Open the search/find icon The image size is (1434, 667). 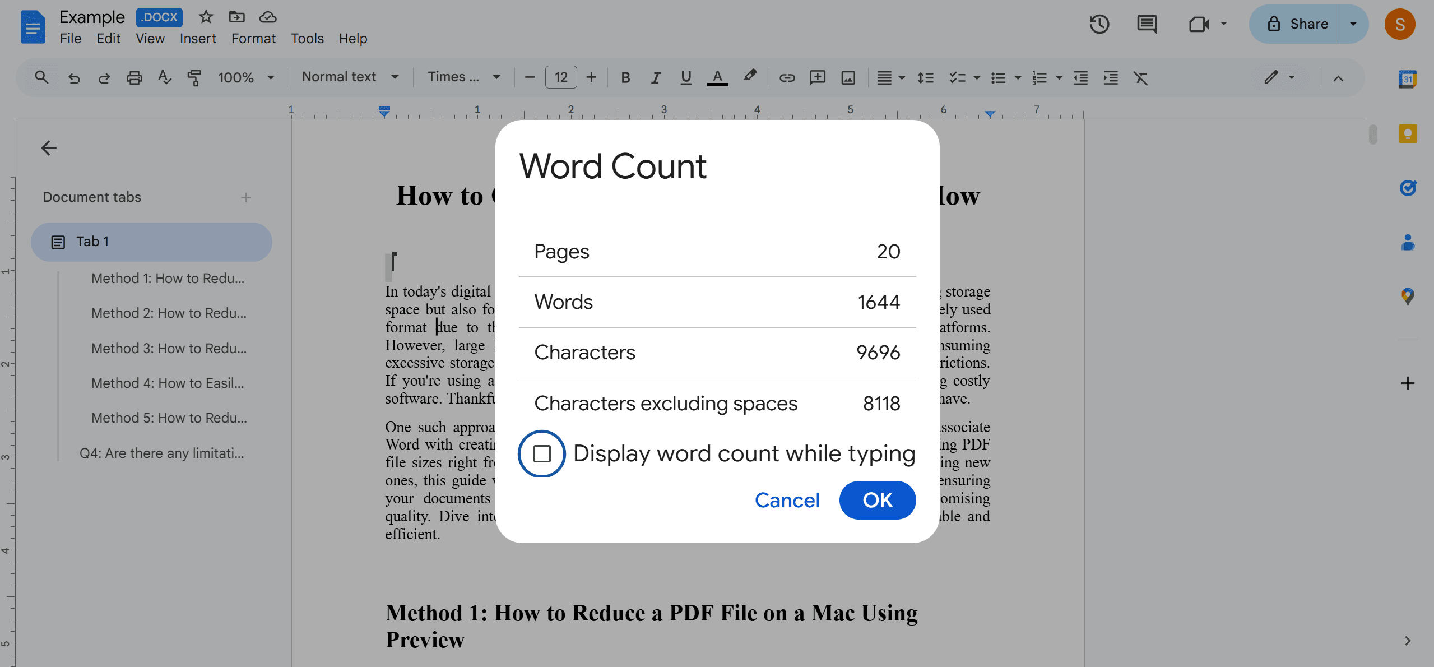pyautogui.click(x=40, y=76)
